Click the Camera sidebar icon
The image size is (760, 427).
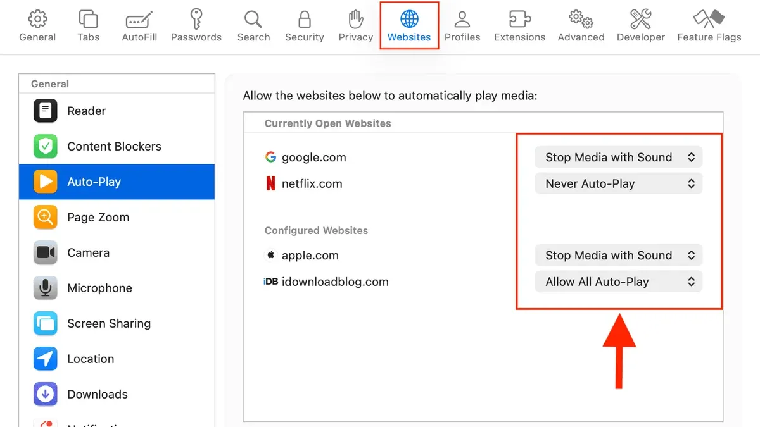coord(46,252)
